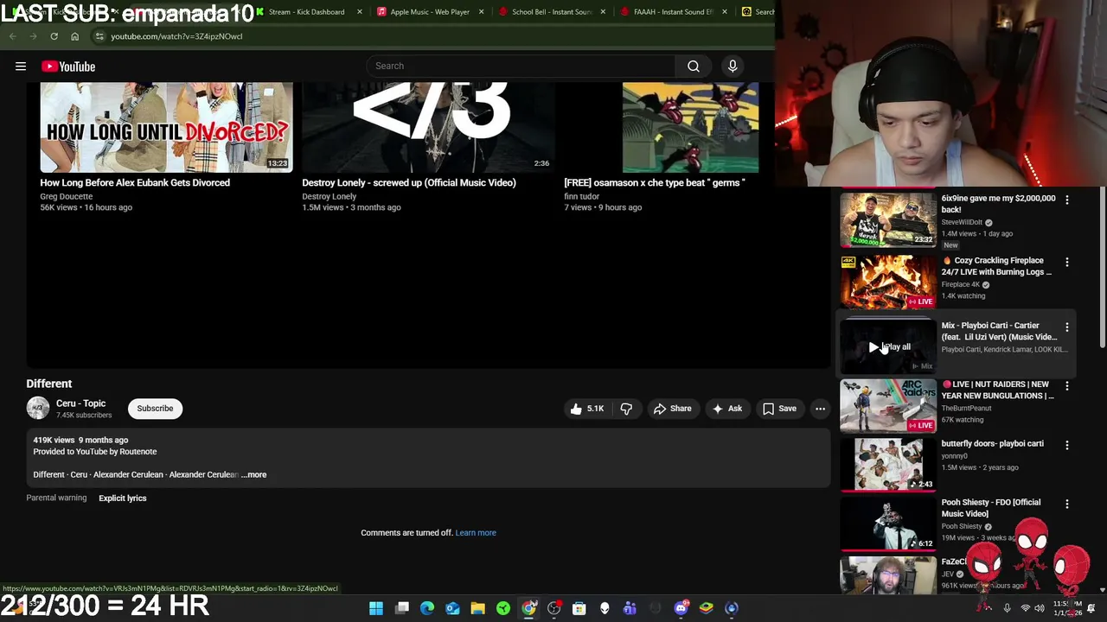
Task: Open options for butterfly doors video
Action: click(1066, 445)
